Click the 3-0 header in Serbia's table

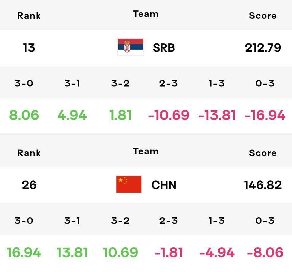(x=24, y=83)
